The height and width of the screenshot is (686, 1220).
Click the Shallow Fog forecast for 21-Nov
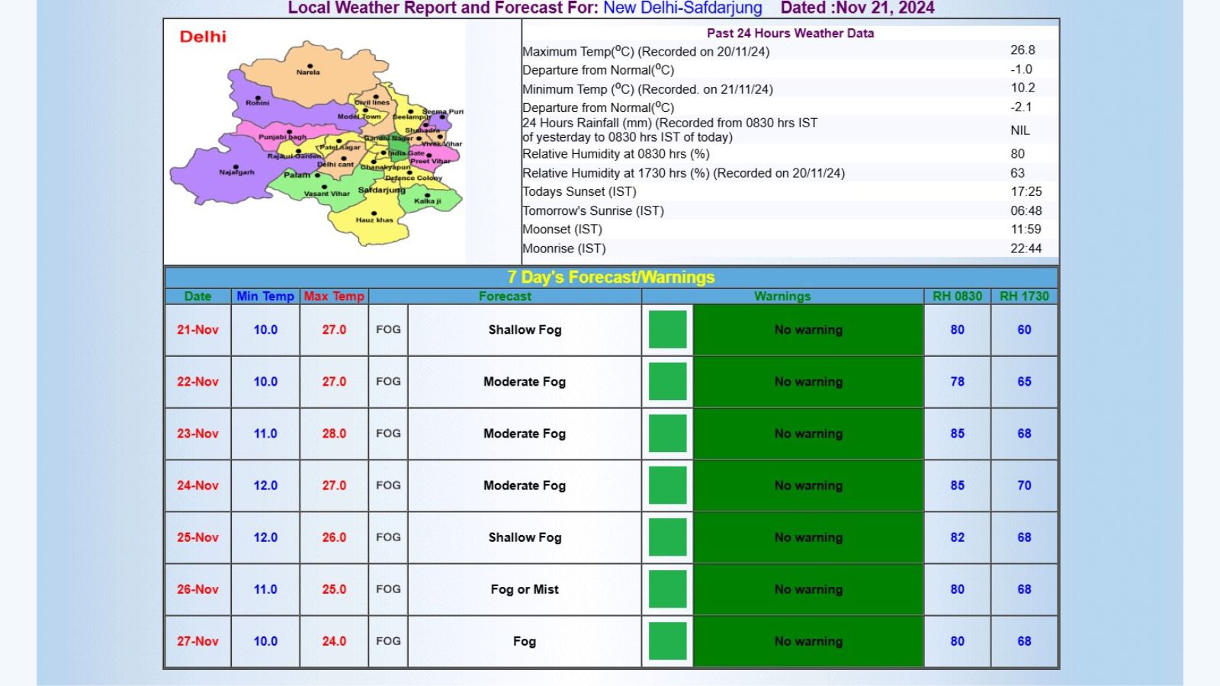pos(525,330)
